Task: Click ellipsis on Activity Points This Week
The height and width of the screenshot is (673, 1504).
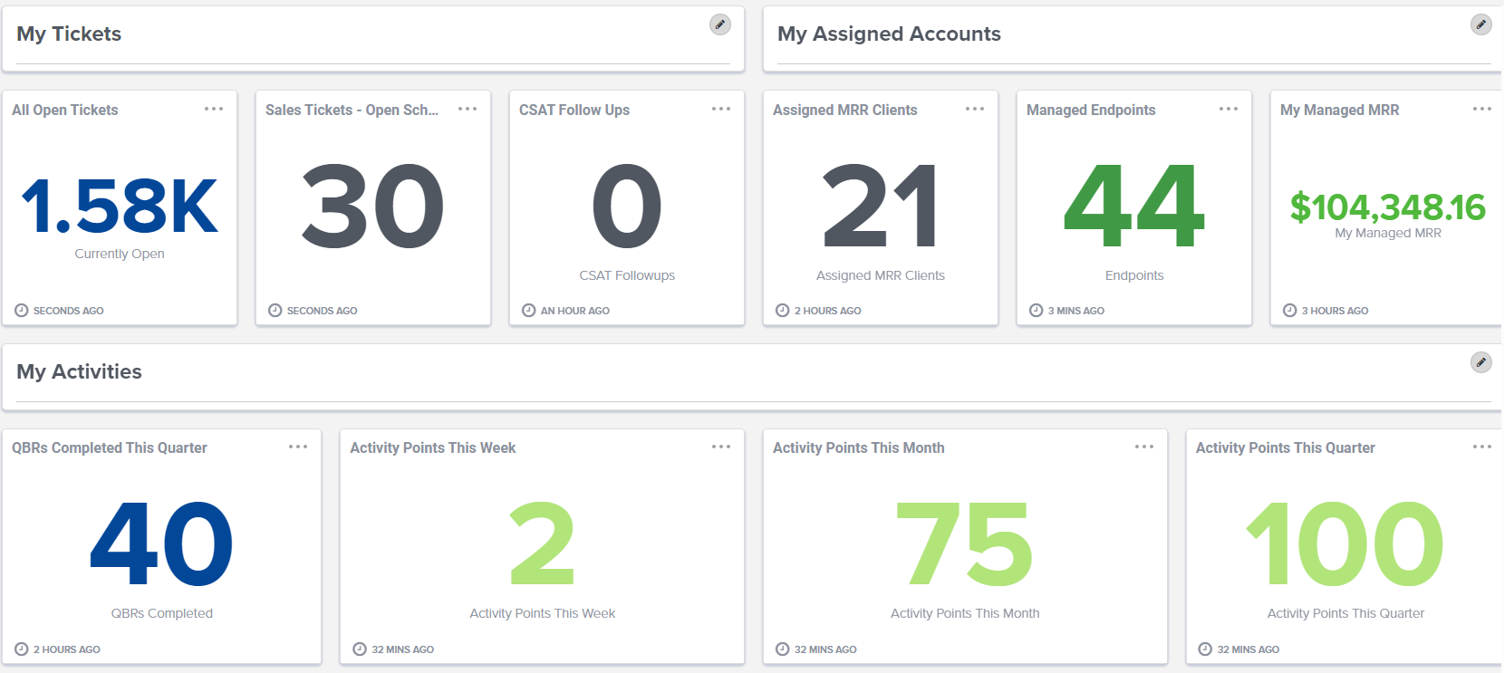Action: pyautogui.click(x=721, y=447)
